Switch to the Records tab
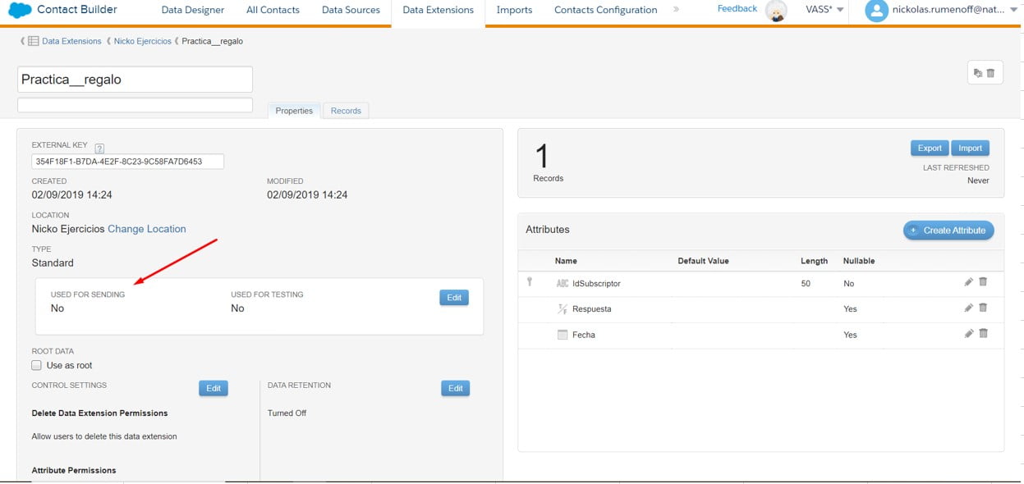The height and width of the screenshot is (484, 1024). point(346,111)
